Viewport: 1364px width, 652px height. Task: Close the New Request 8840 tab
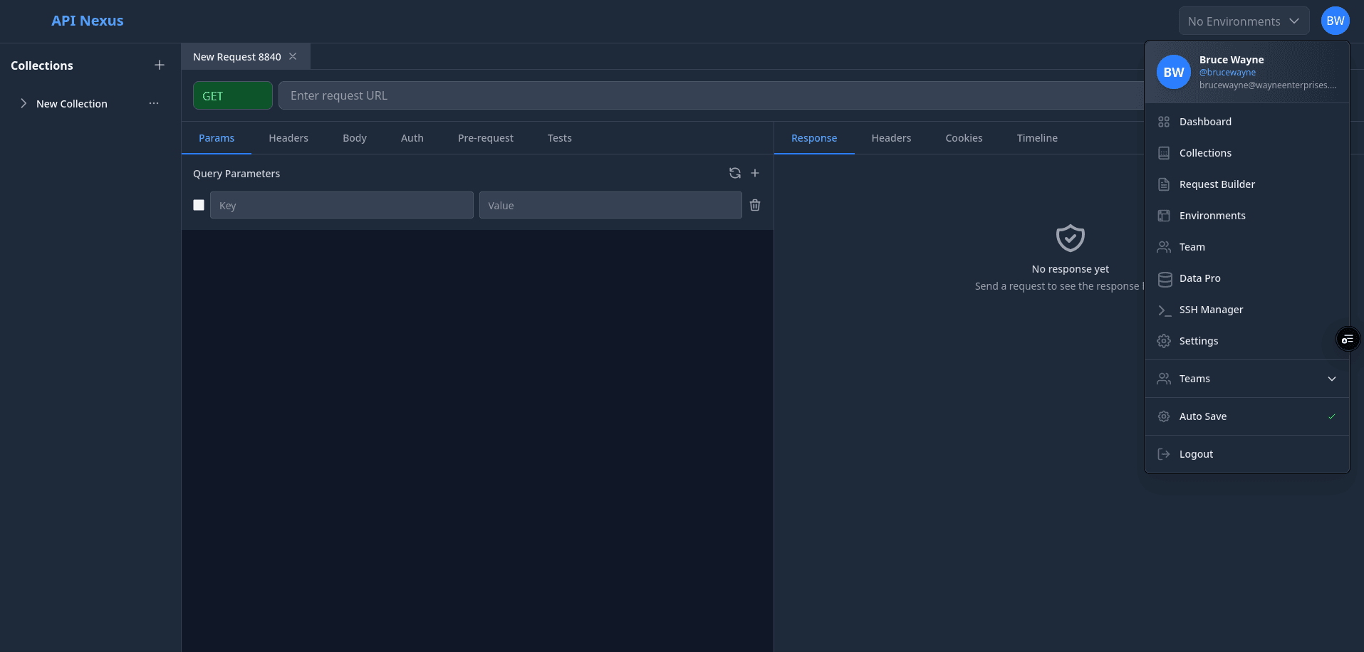click(293, 56)
